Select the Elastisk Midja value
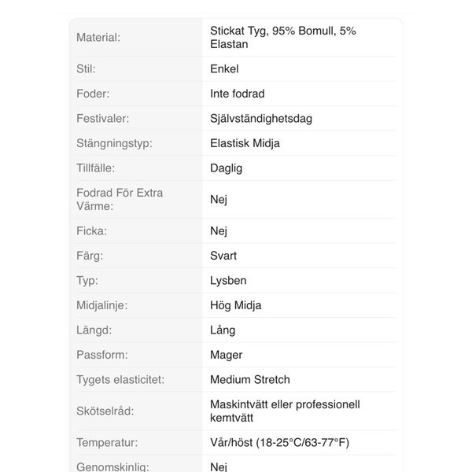472x472 pixels. (245, 143)
